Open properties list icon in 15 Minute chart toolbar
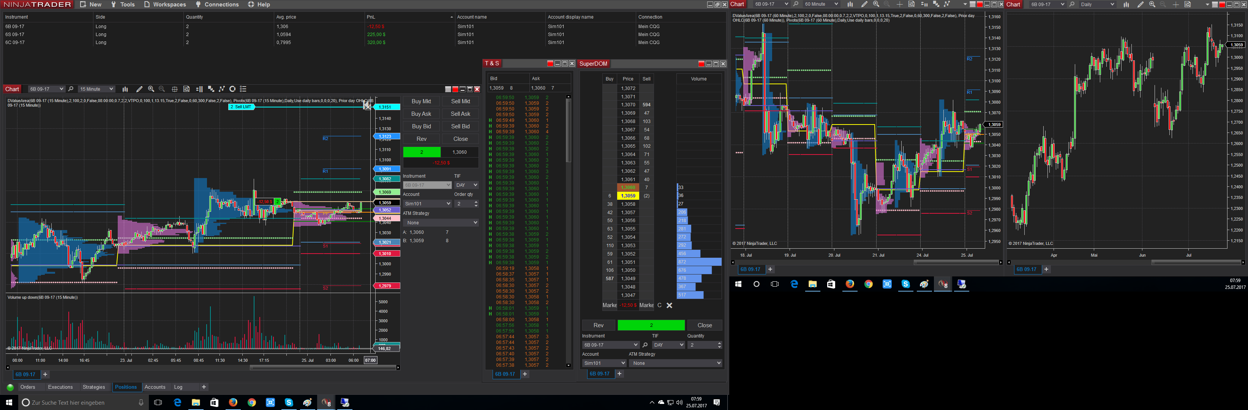1248x410 pixels. click(x=243, y=89)
